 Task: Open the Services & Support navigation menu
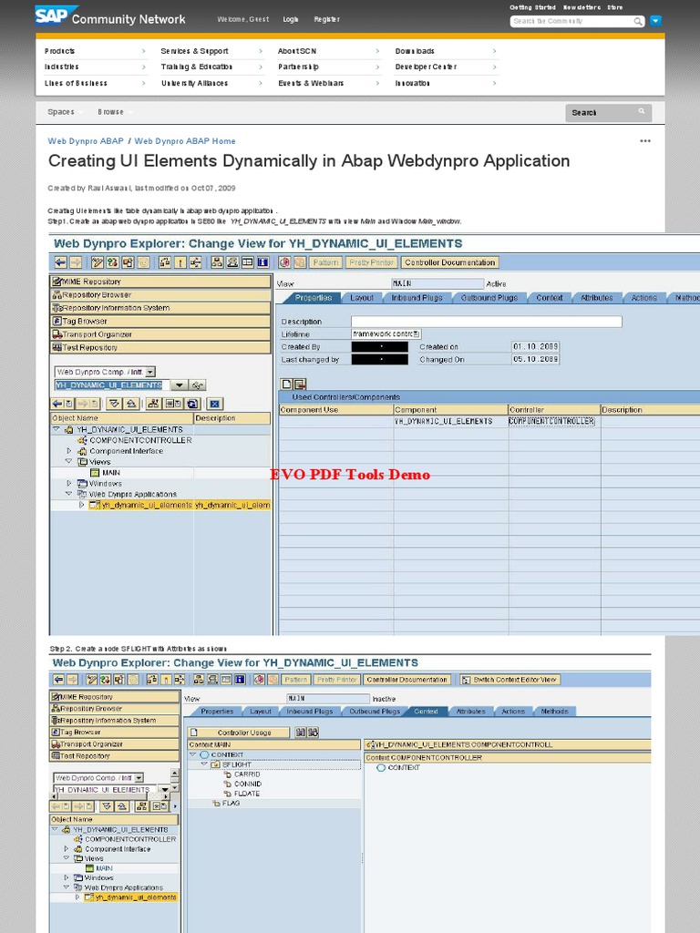pos(211,51)
